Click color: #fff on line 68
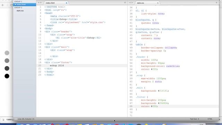 [x=150, y=106]
